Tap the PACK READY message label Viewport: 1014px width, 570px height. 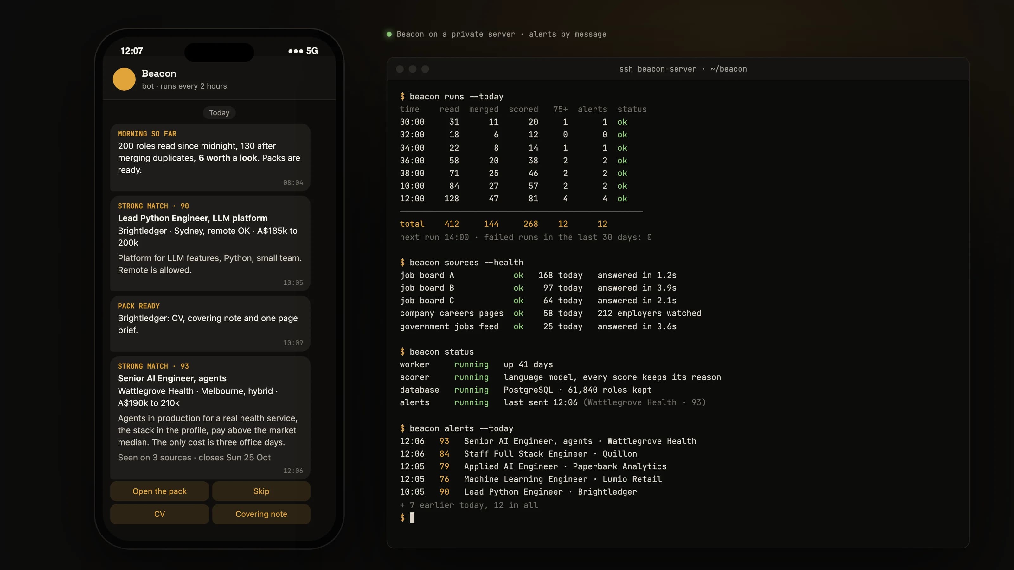(x=138, y=306)
